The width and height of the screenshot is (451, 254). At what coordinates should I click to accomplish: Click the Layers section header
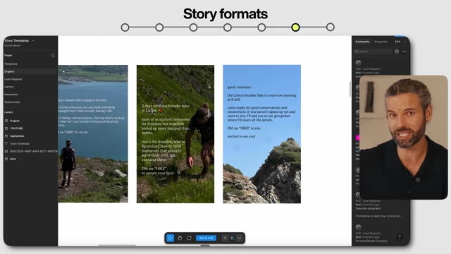click(8, 112)
